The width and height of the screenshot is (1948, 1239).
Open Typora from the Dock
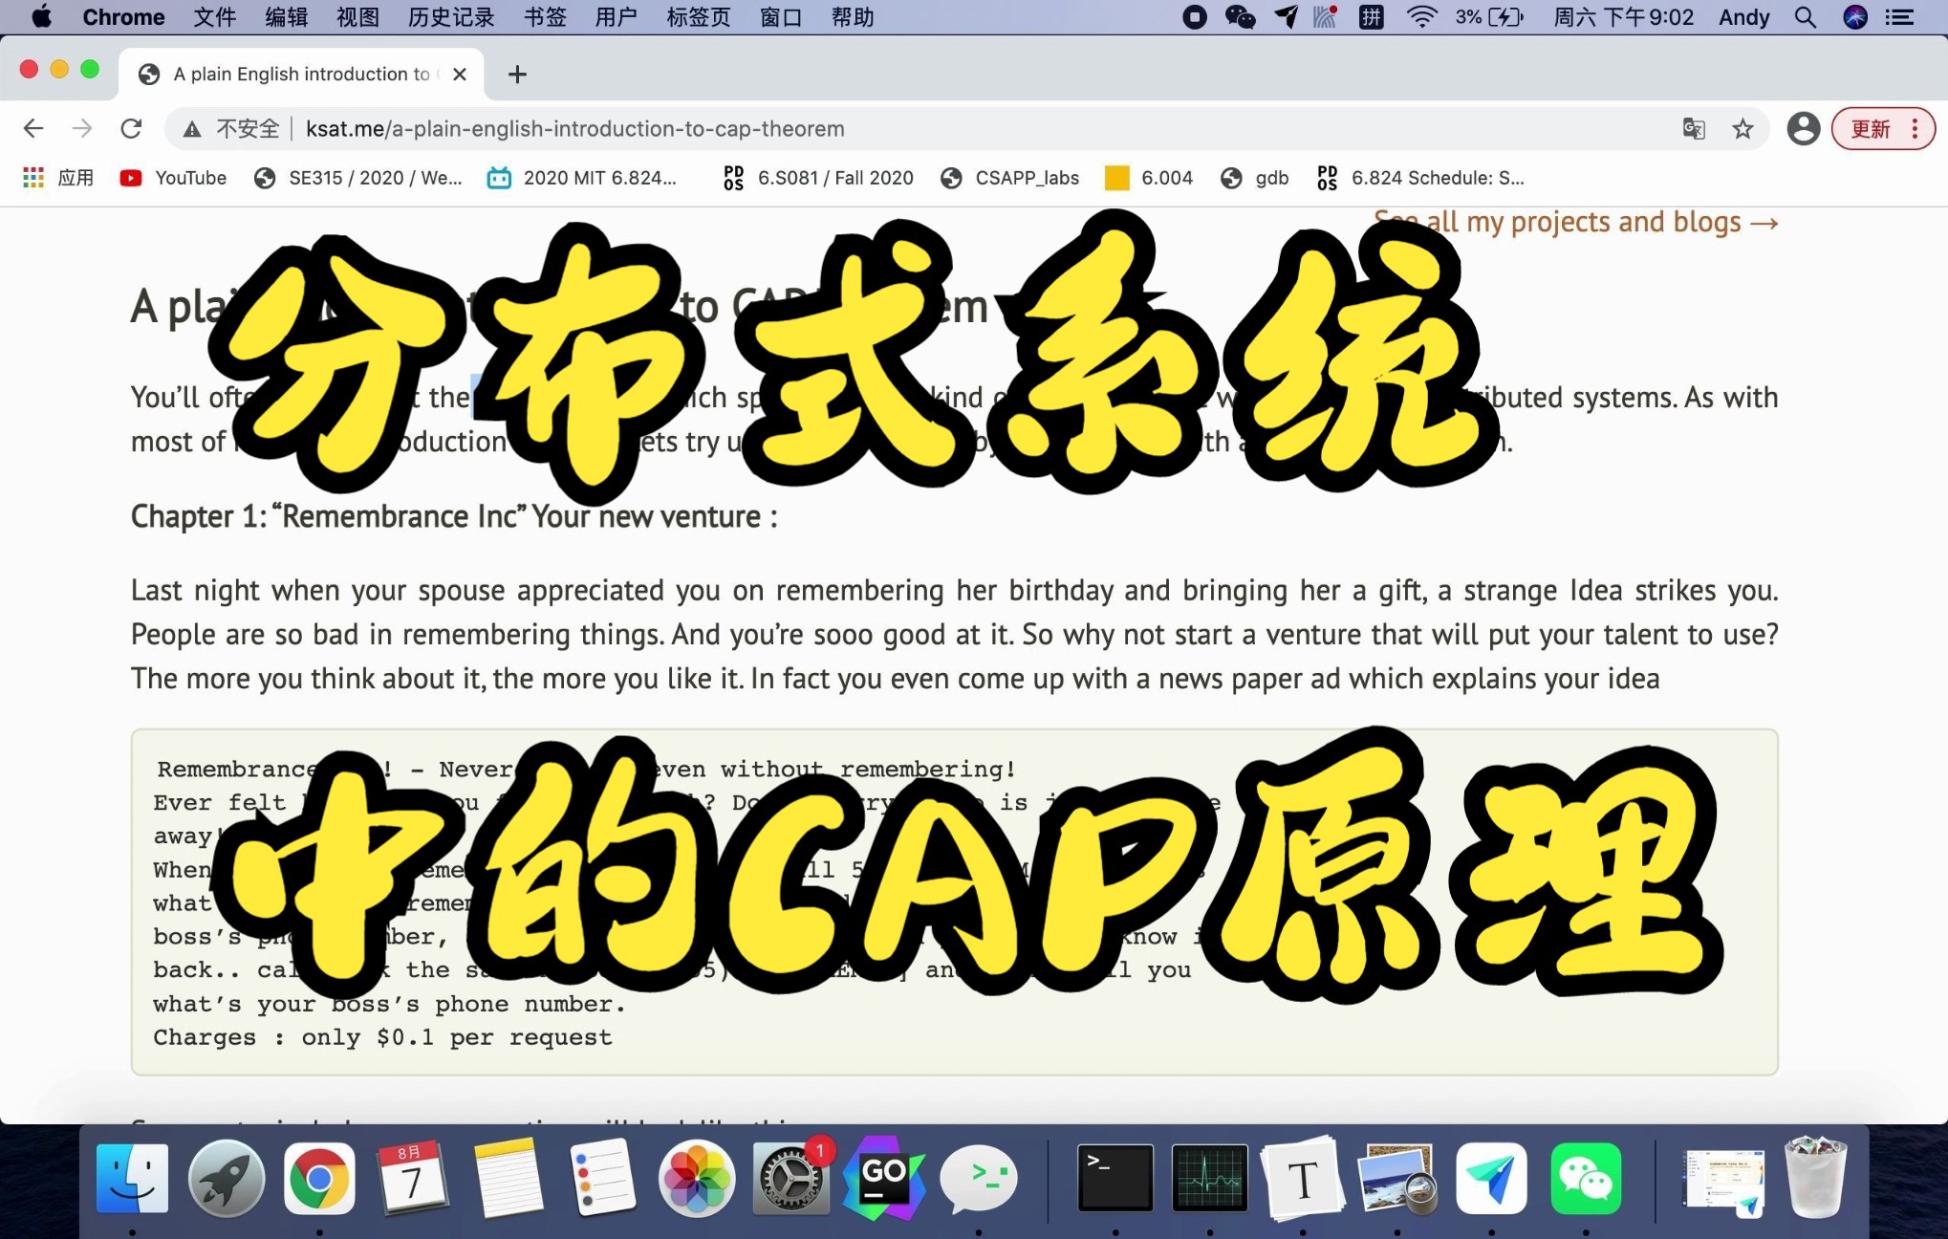point(1303,1178)
